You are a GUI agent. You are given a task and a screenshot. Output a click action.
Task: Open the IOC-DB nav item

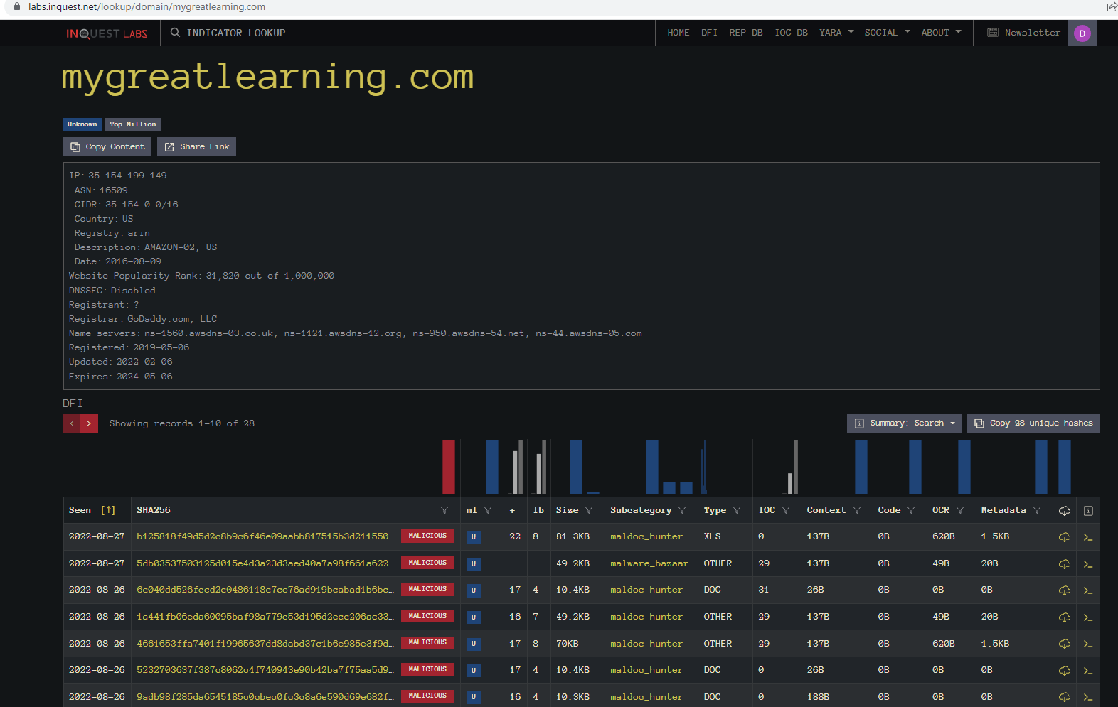791,33
